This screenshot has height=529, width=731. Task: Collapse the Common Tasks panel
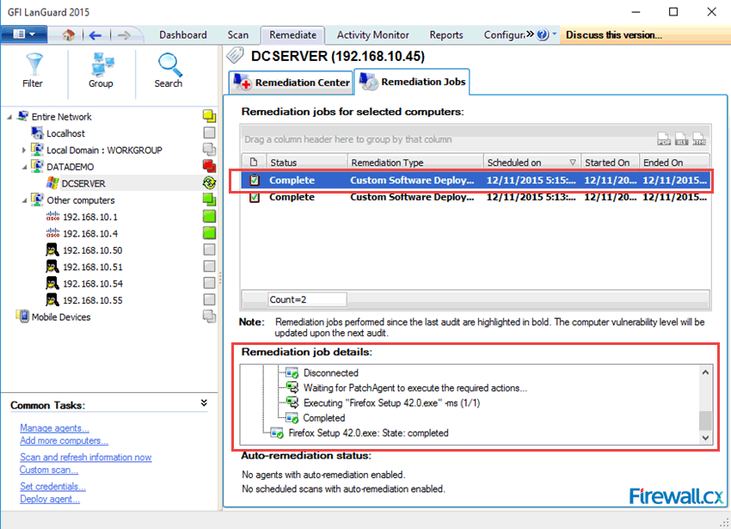tap(204, 403)
